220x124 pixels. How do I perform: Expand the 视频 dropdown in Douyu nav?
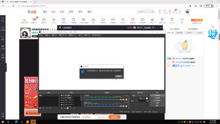point(71,12)
